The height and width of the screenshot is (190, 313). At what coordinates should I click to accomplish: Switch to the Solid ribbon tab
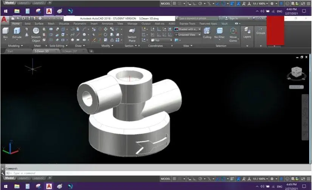(x=27, y=23)
